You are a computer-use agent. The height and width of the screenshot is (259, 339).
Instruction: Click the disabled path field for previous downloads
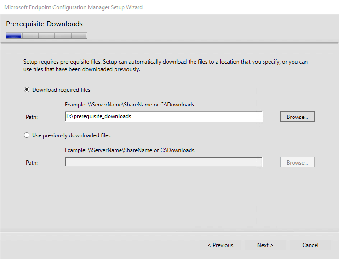point(163,162)
